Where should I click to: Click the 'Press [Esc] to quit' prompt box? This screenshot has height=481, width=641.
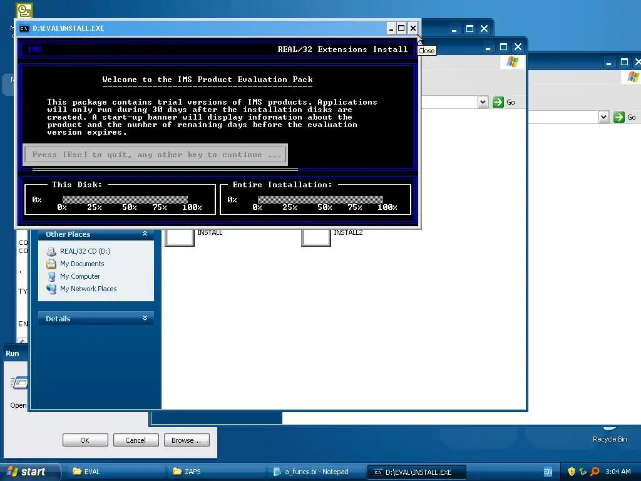[x=155, y=155]
